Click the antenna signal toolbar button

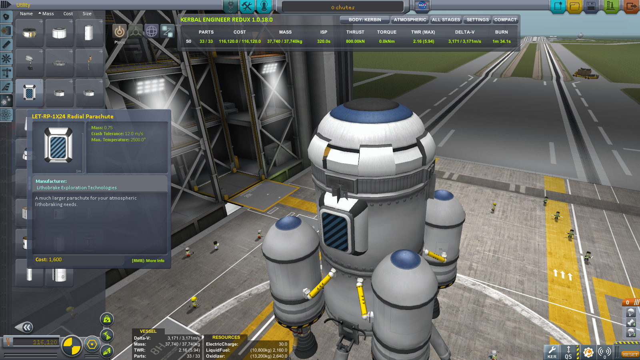604,352
